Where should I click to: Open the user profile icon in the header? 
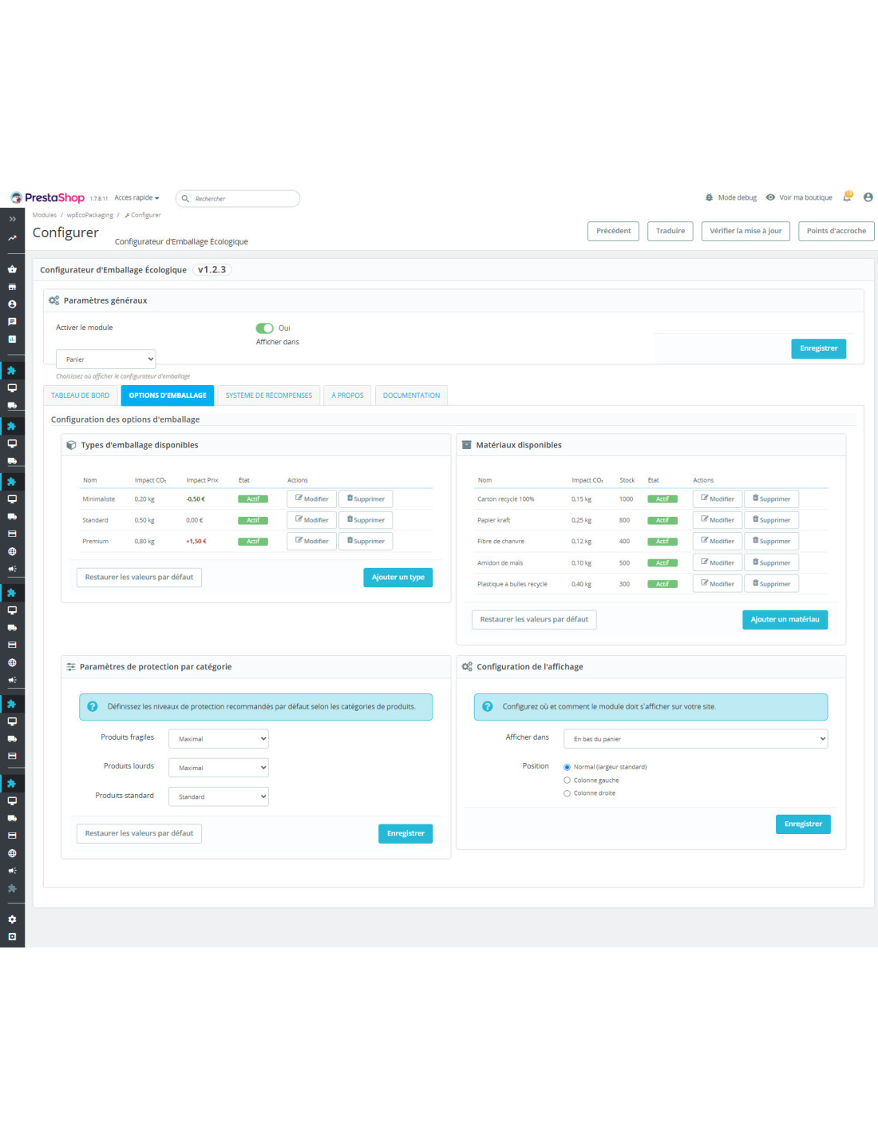[868, 197]
